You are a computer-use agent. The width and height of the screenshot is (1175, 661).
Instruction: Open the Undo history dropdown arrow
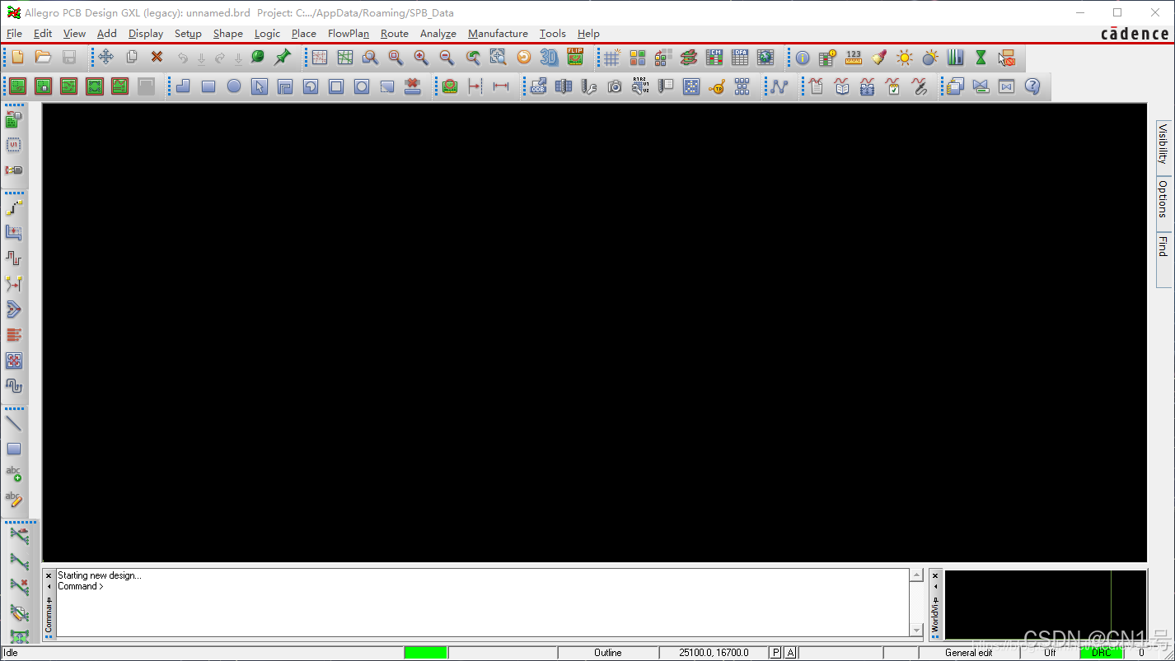coord(200,58)
